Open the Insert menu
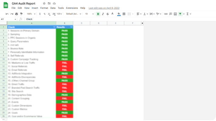 tap(35, 8)
